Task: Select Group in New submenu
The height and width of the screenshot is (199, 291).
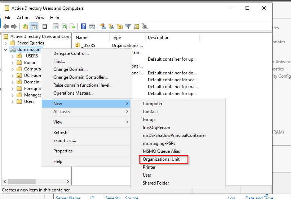Action: pos(178,120)
